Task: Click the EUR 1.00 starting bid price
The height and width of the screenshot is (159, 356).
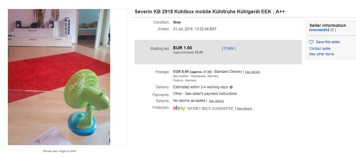Action: click(x=183, y=48)
